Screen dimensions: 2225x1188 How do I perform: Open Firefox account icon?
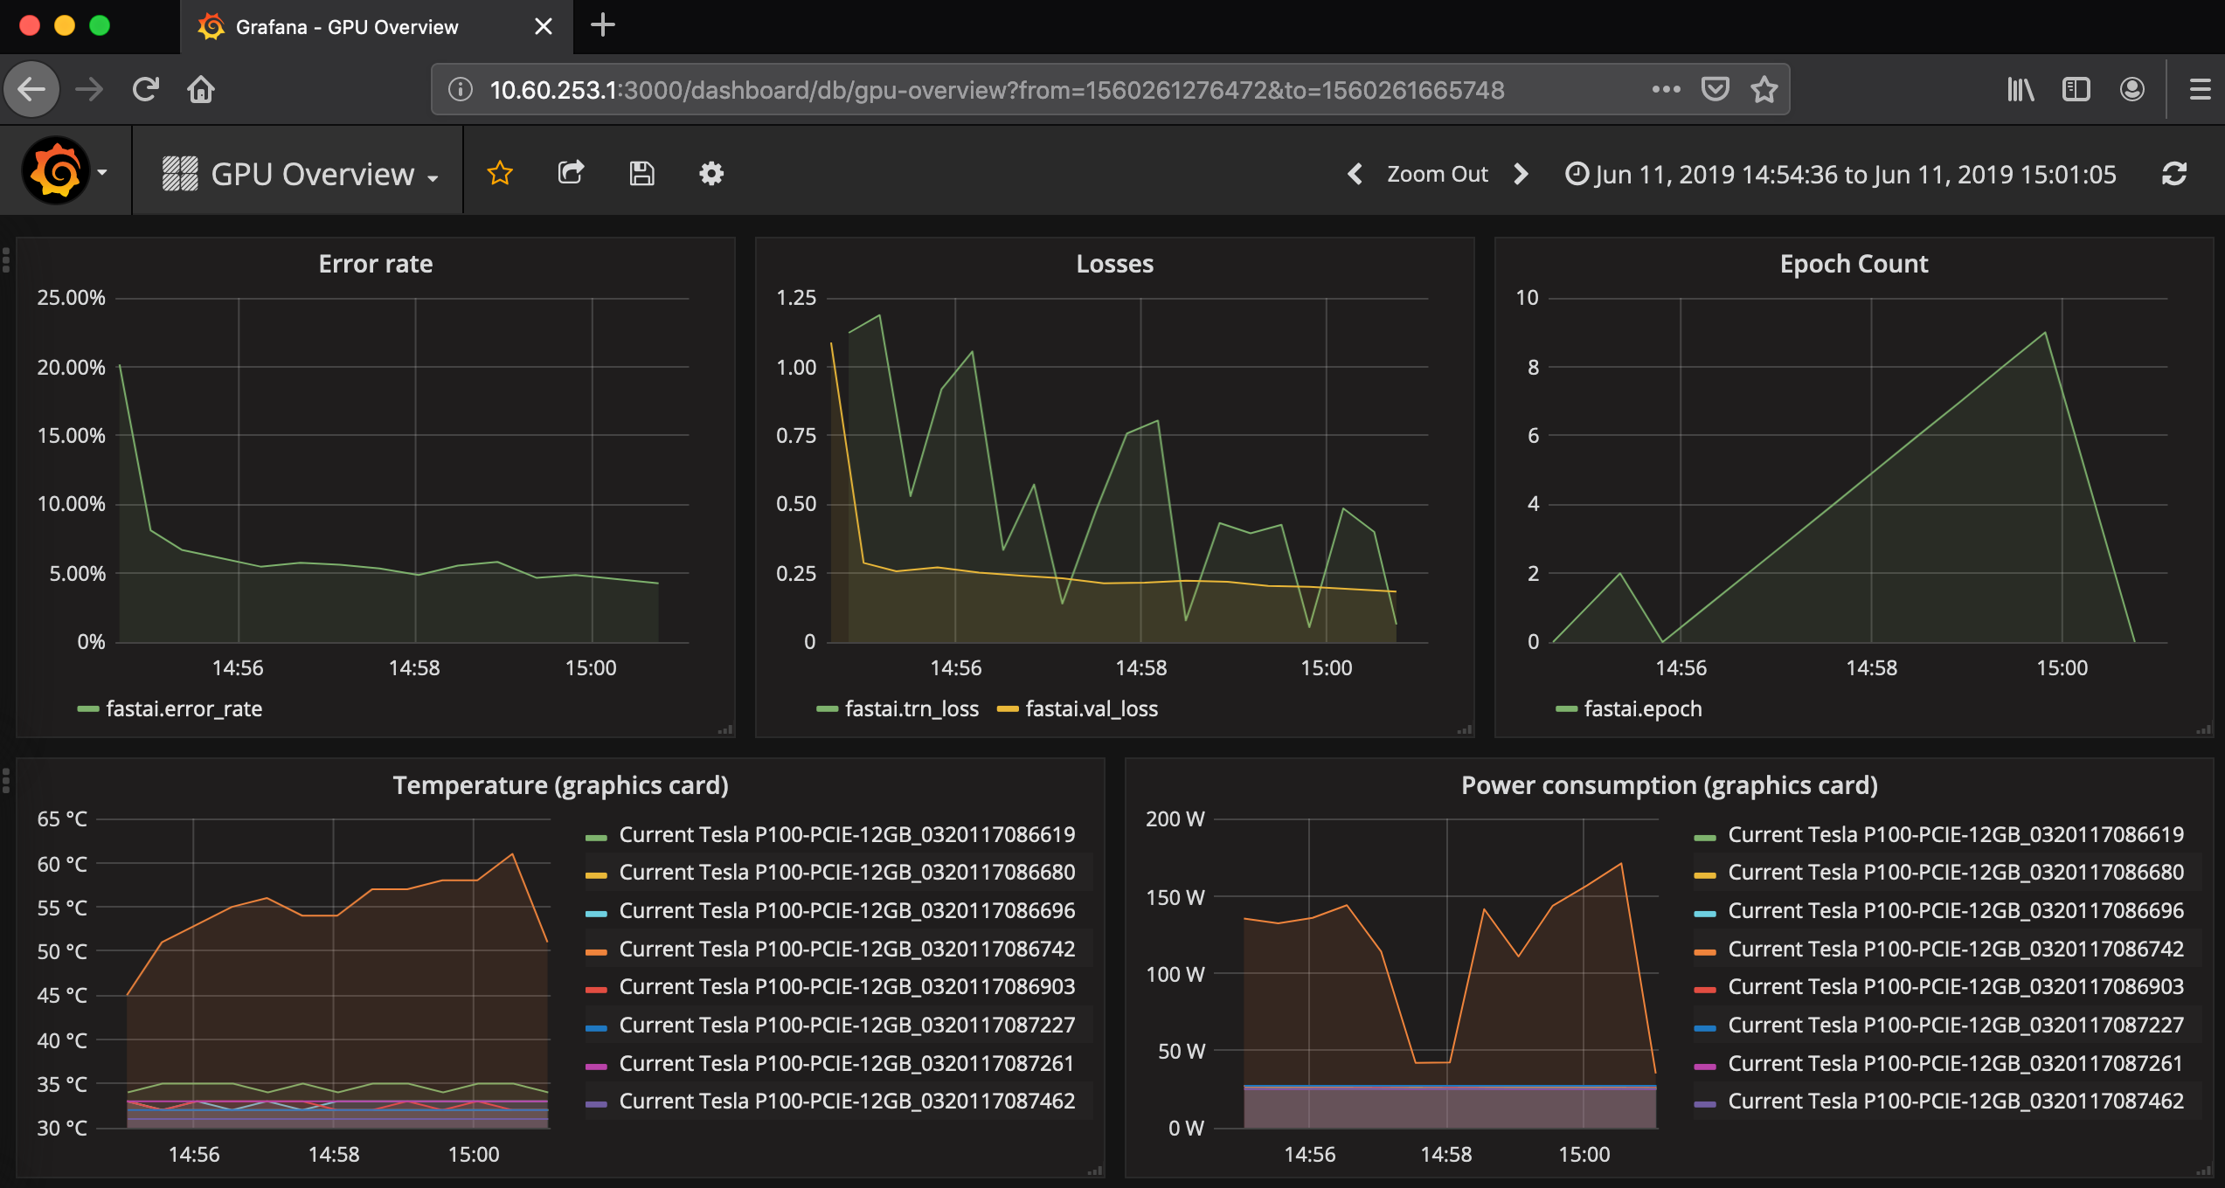tap(2131, 89)
